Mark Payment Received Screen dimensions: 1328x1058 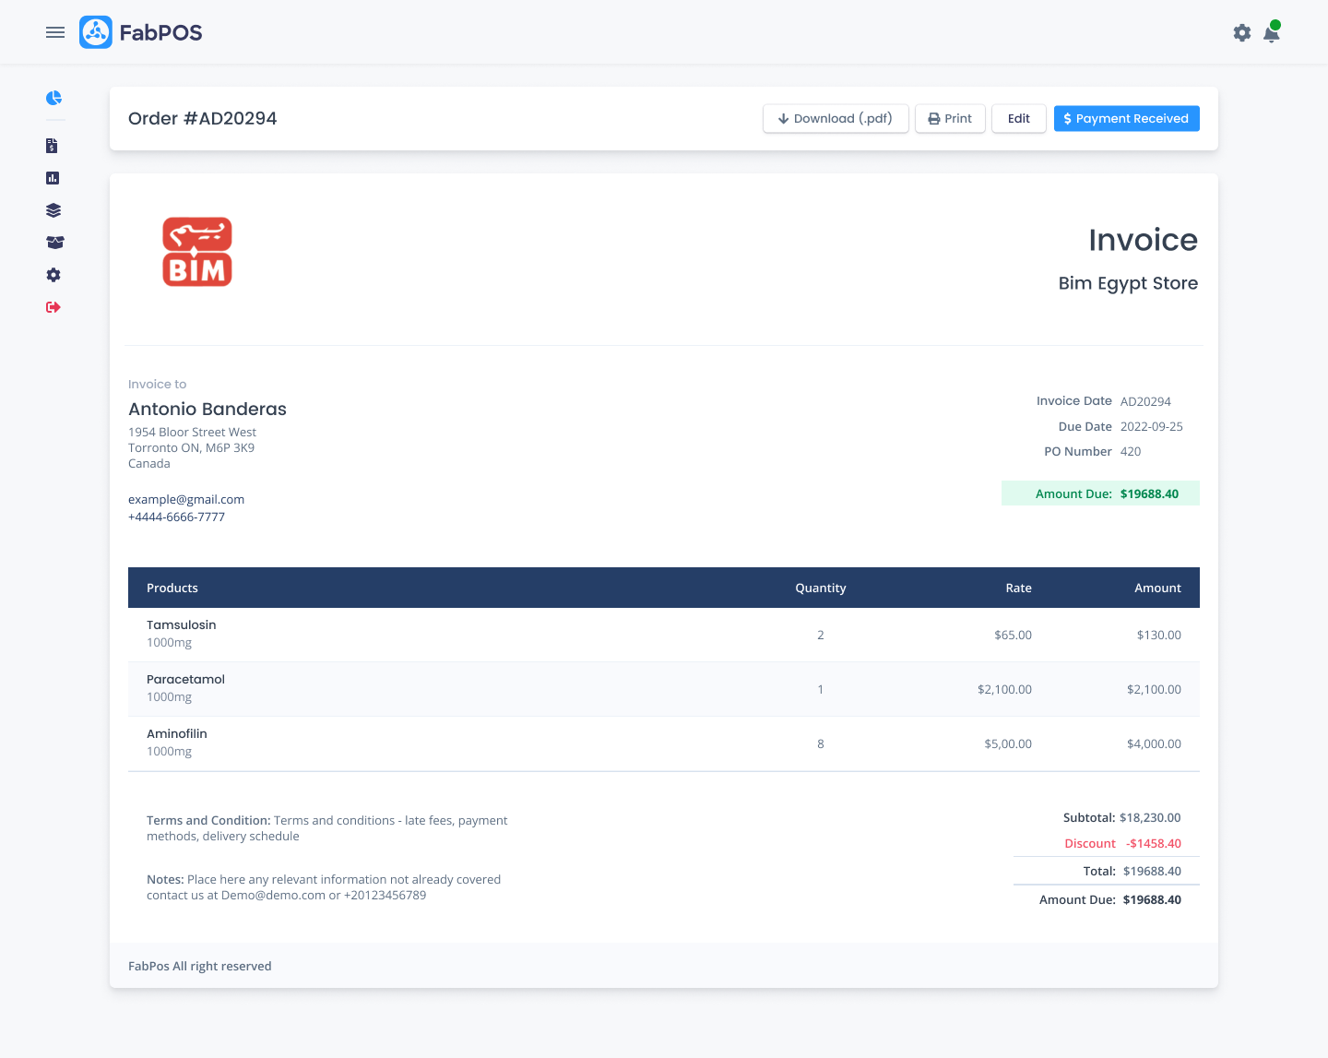[1127, 118]
